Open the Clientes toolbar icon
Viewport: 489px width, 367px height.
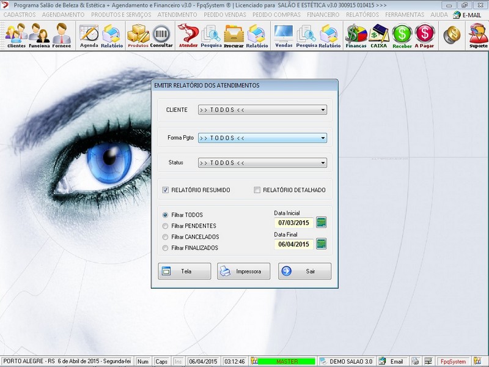point(16,35)
